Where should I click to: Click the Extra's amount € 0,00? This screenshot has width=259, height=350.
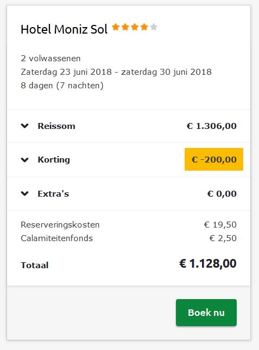coord(222,194)
